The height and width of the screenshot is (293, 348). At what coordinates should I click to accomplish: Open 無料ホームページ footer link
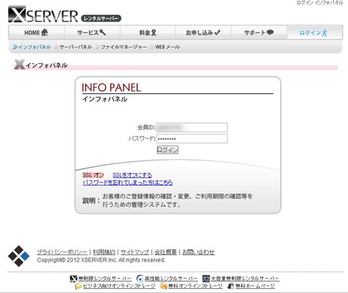(251, 286)
